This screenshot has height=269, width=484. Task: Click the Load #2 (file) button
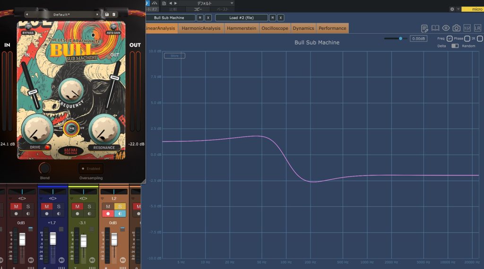(x=241, y=18)
